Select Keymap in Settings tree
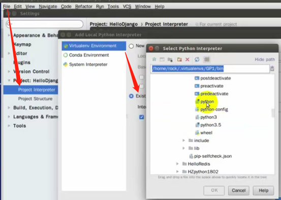Image resolution: width=281 pixels, height=200 pixels. click(22, 44)
